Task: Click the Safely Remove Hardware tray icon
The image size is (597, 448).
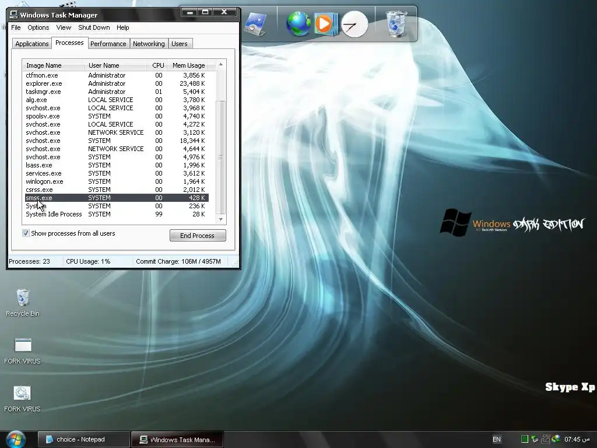Action: click(535, 439)
